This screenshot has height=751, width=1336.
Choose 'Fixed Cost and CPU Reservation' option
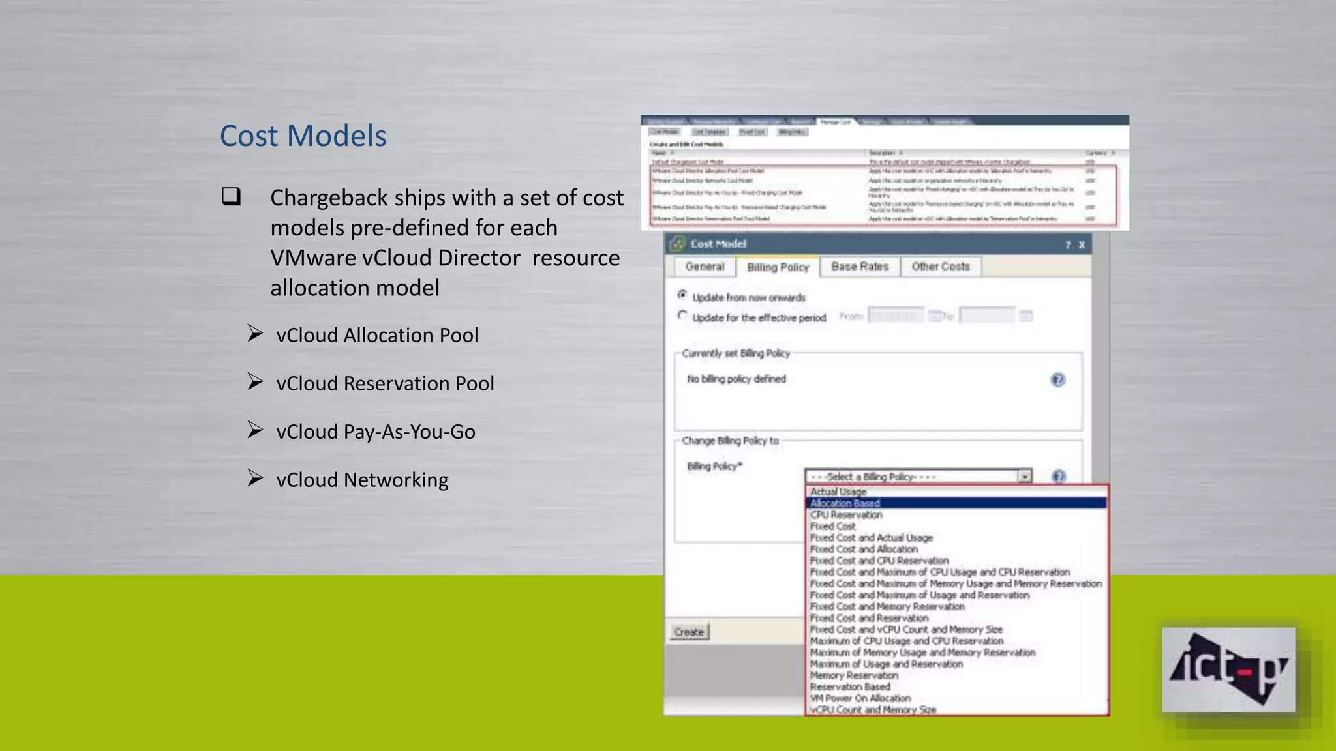(x=957, y=561)
